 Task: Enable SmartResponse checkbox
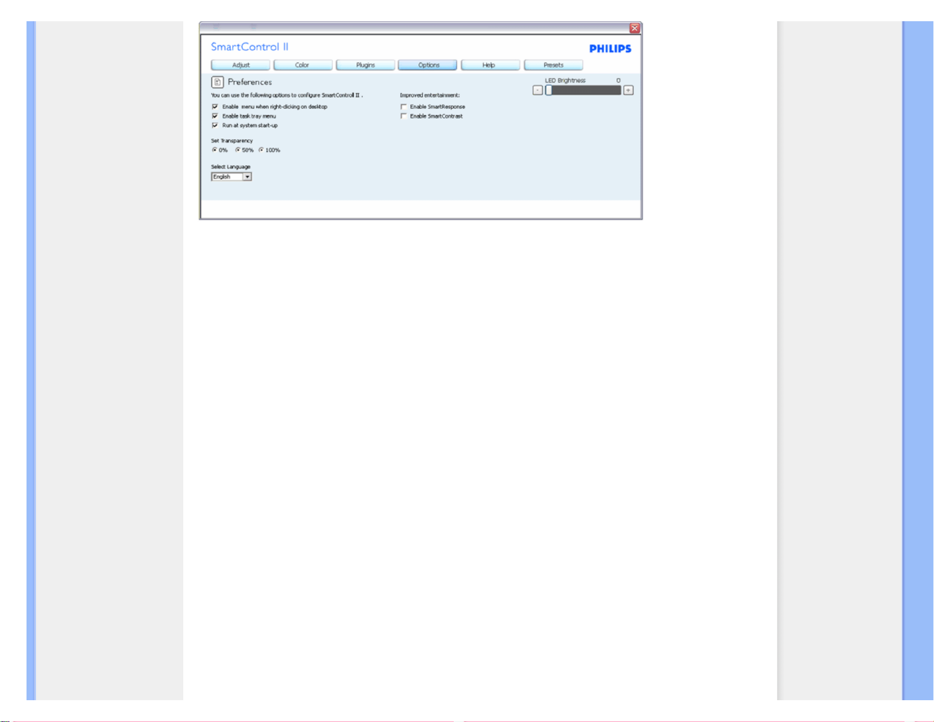404,107
